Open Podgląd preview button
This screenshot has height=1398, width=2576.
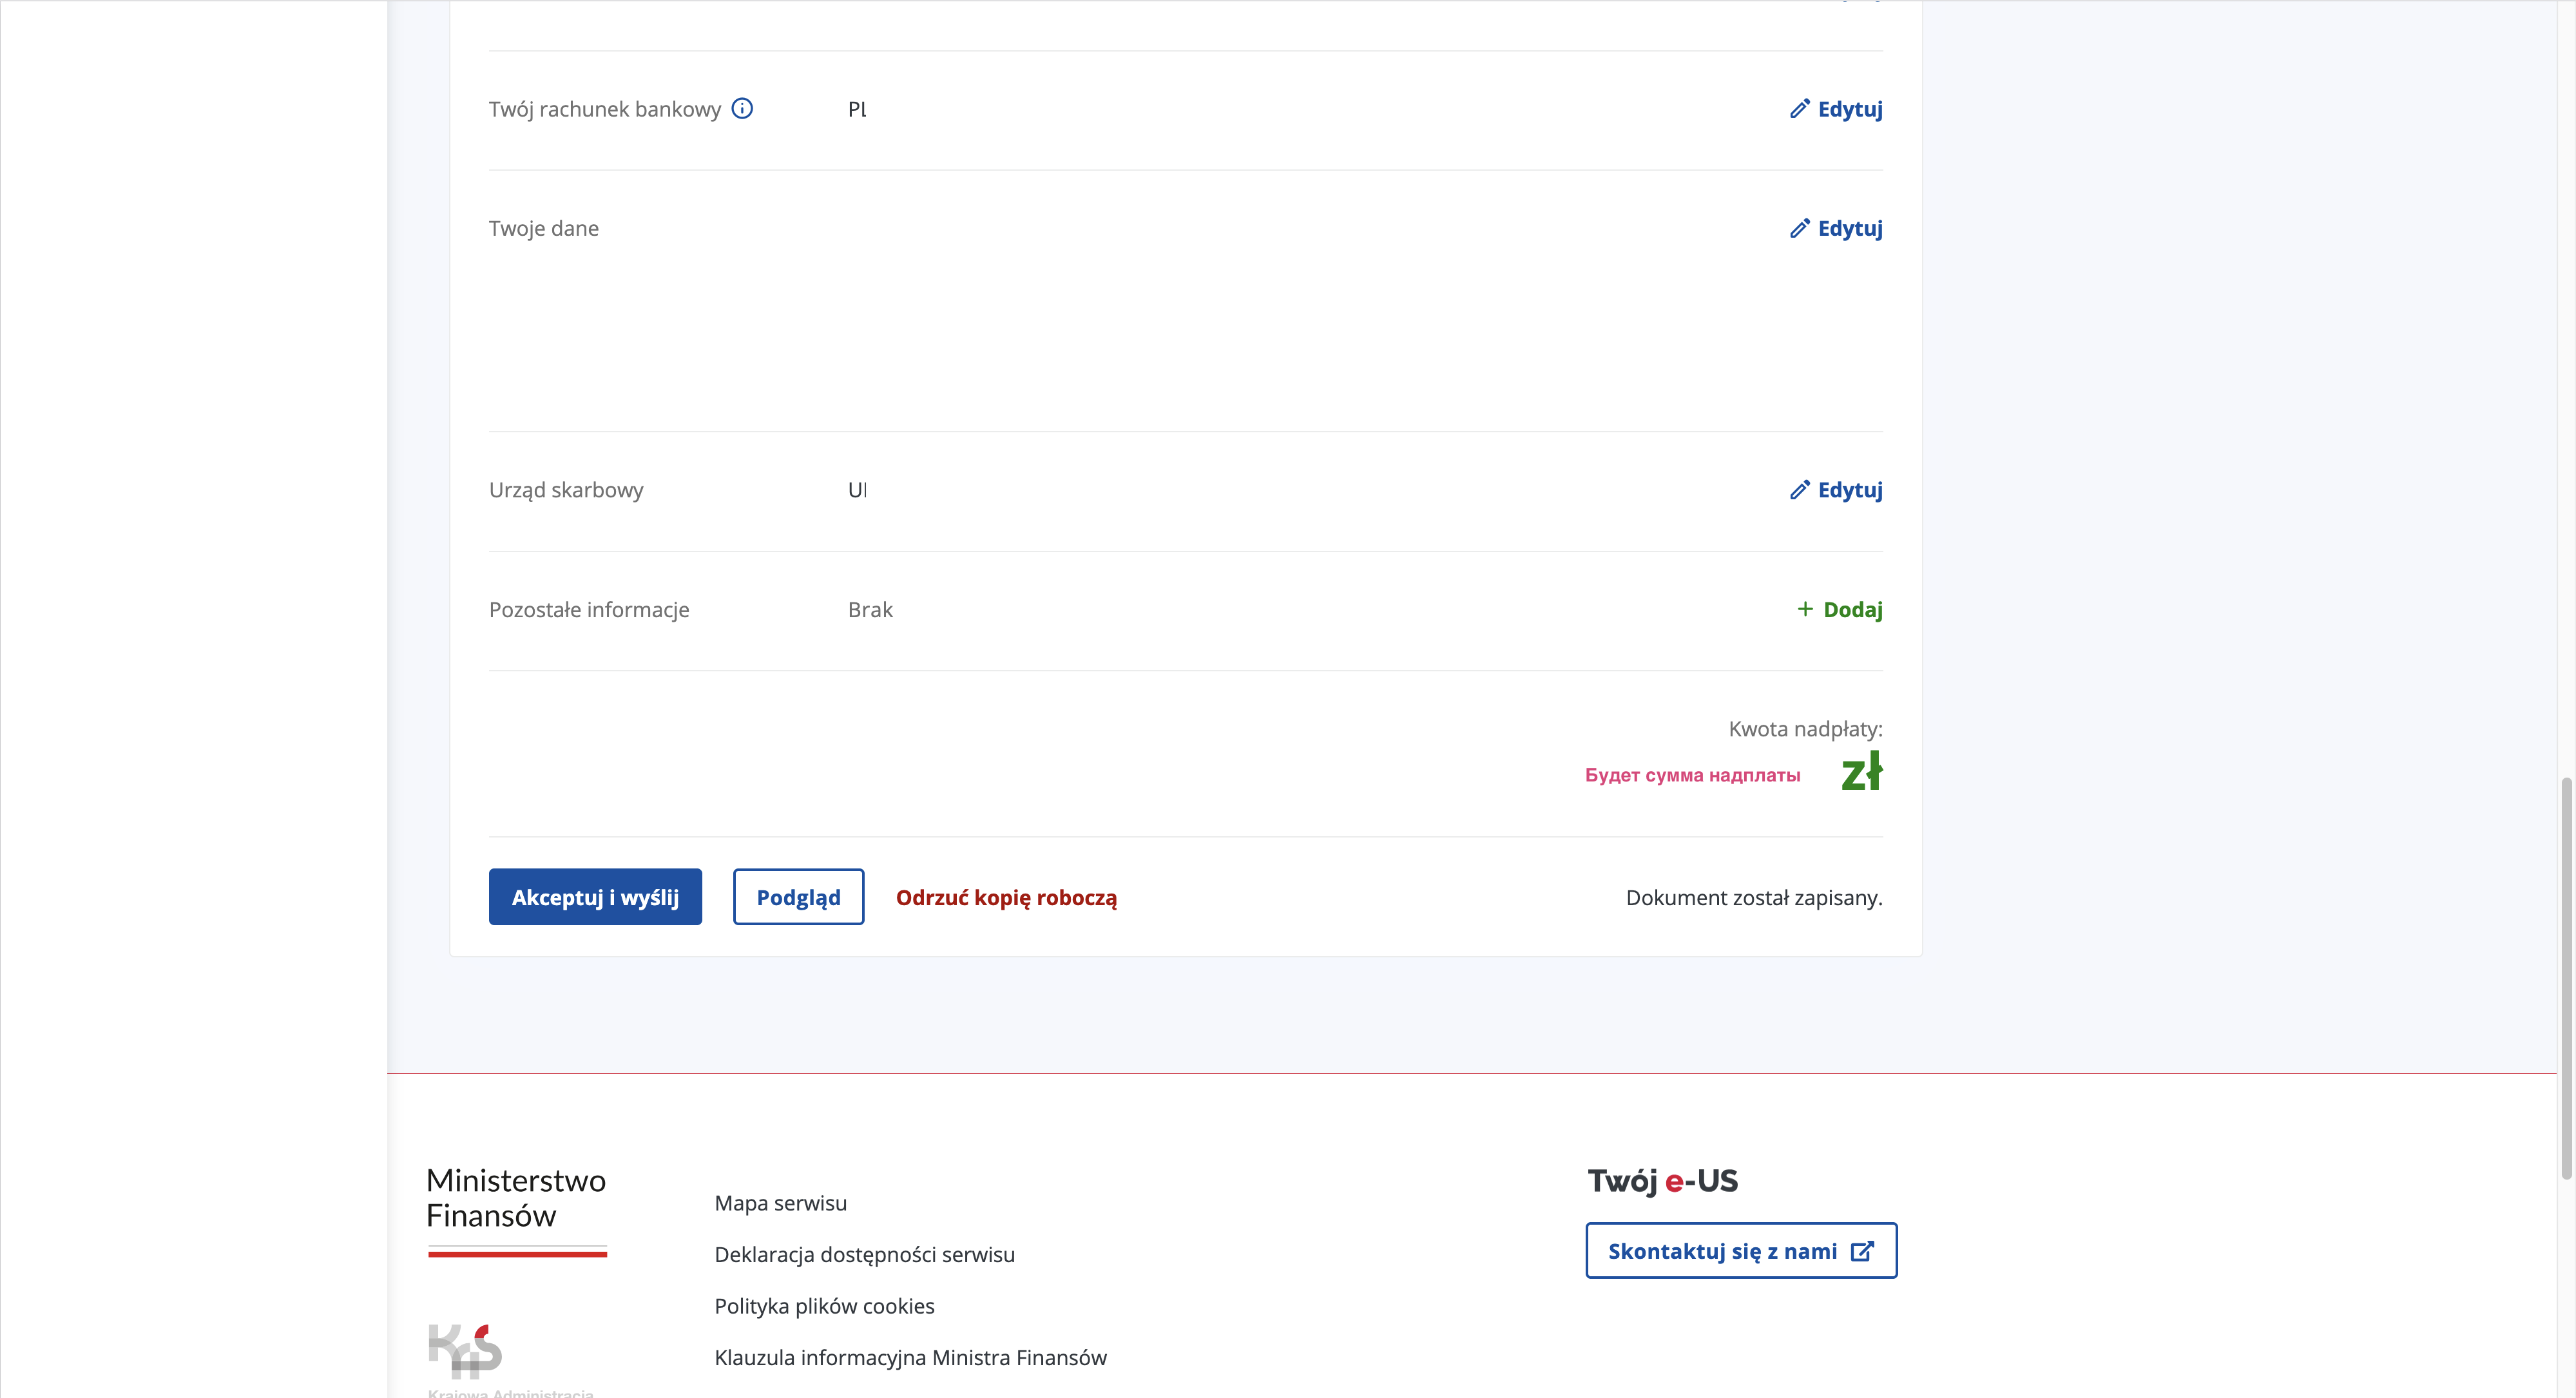tap(798, 897)
